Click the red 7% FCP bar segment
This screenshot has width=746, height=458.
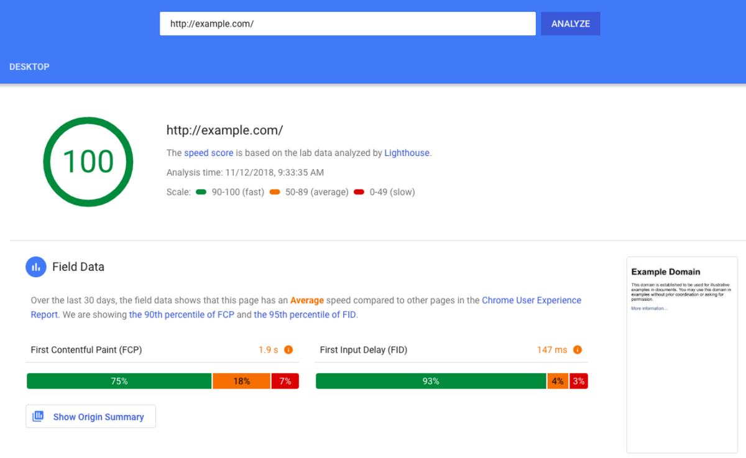(285, 381)
